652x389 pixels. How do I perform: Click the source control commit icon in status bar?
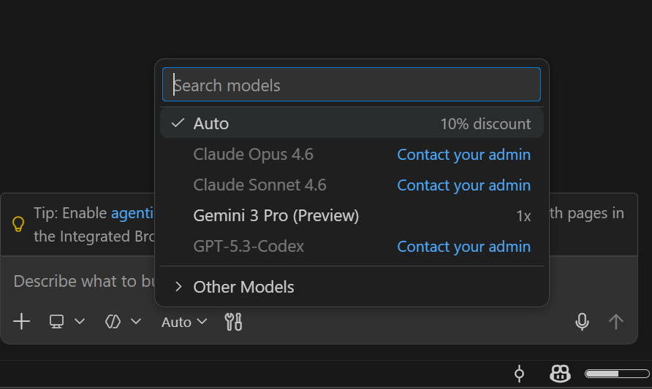click(519, 374)
